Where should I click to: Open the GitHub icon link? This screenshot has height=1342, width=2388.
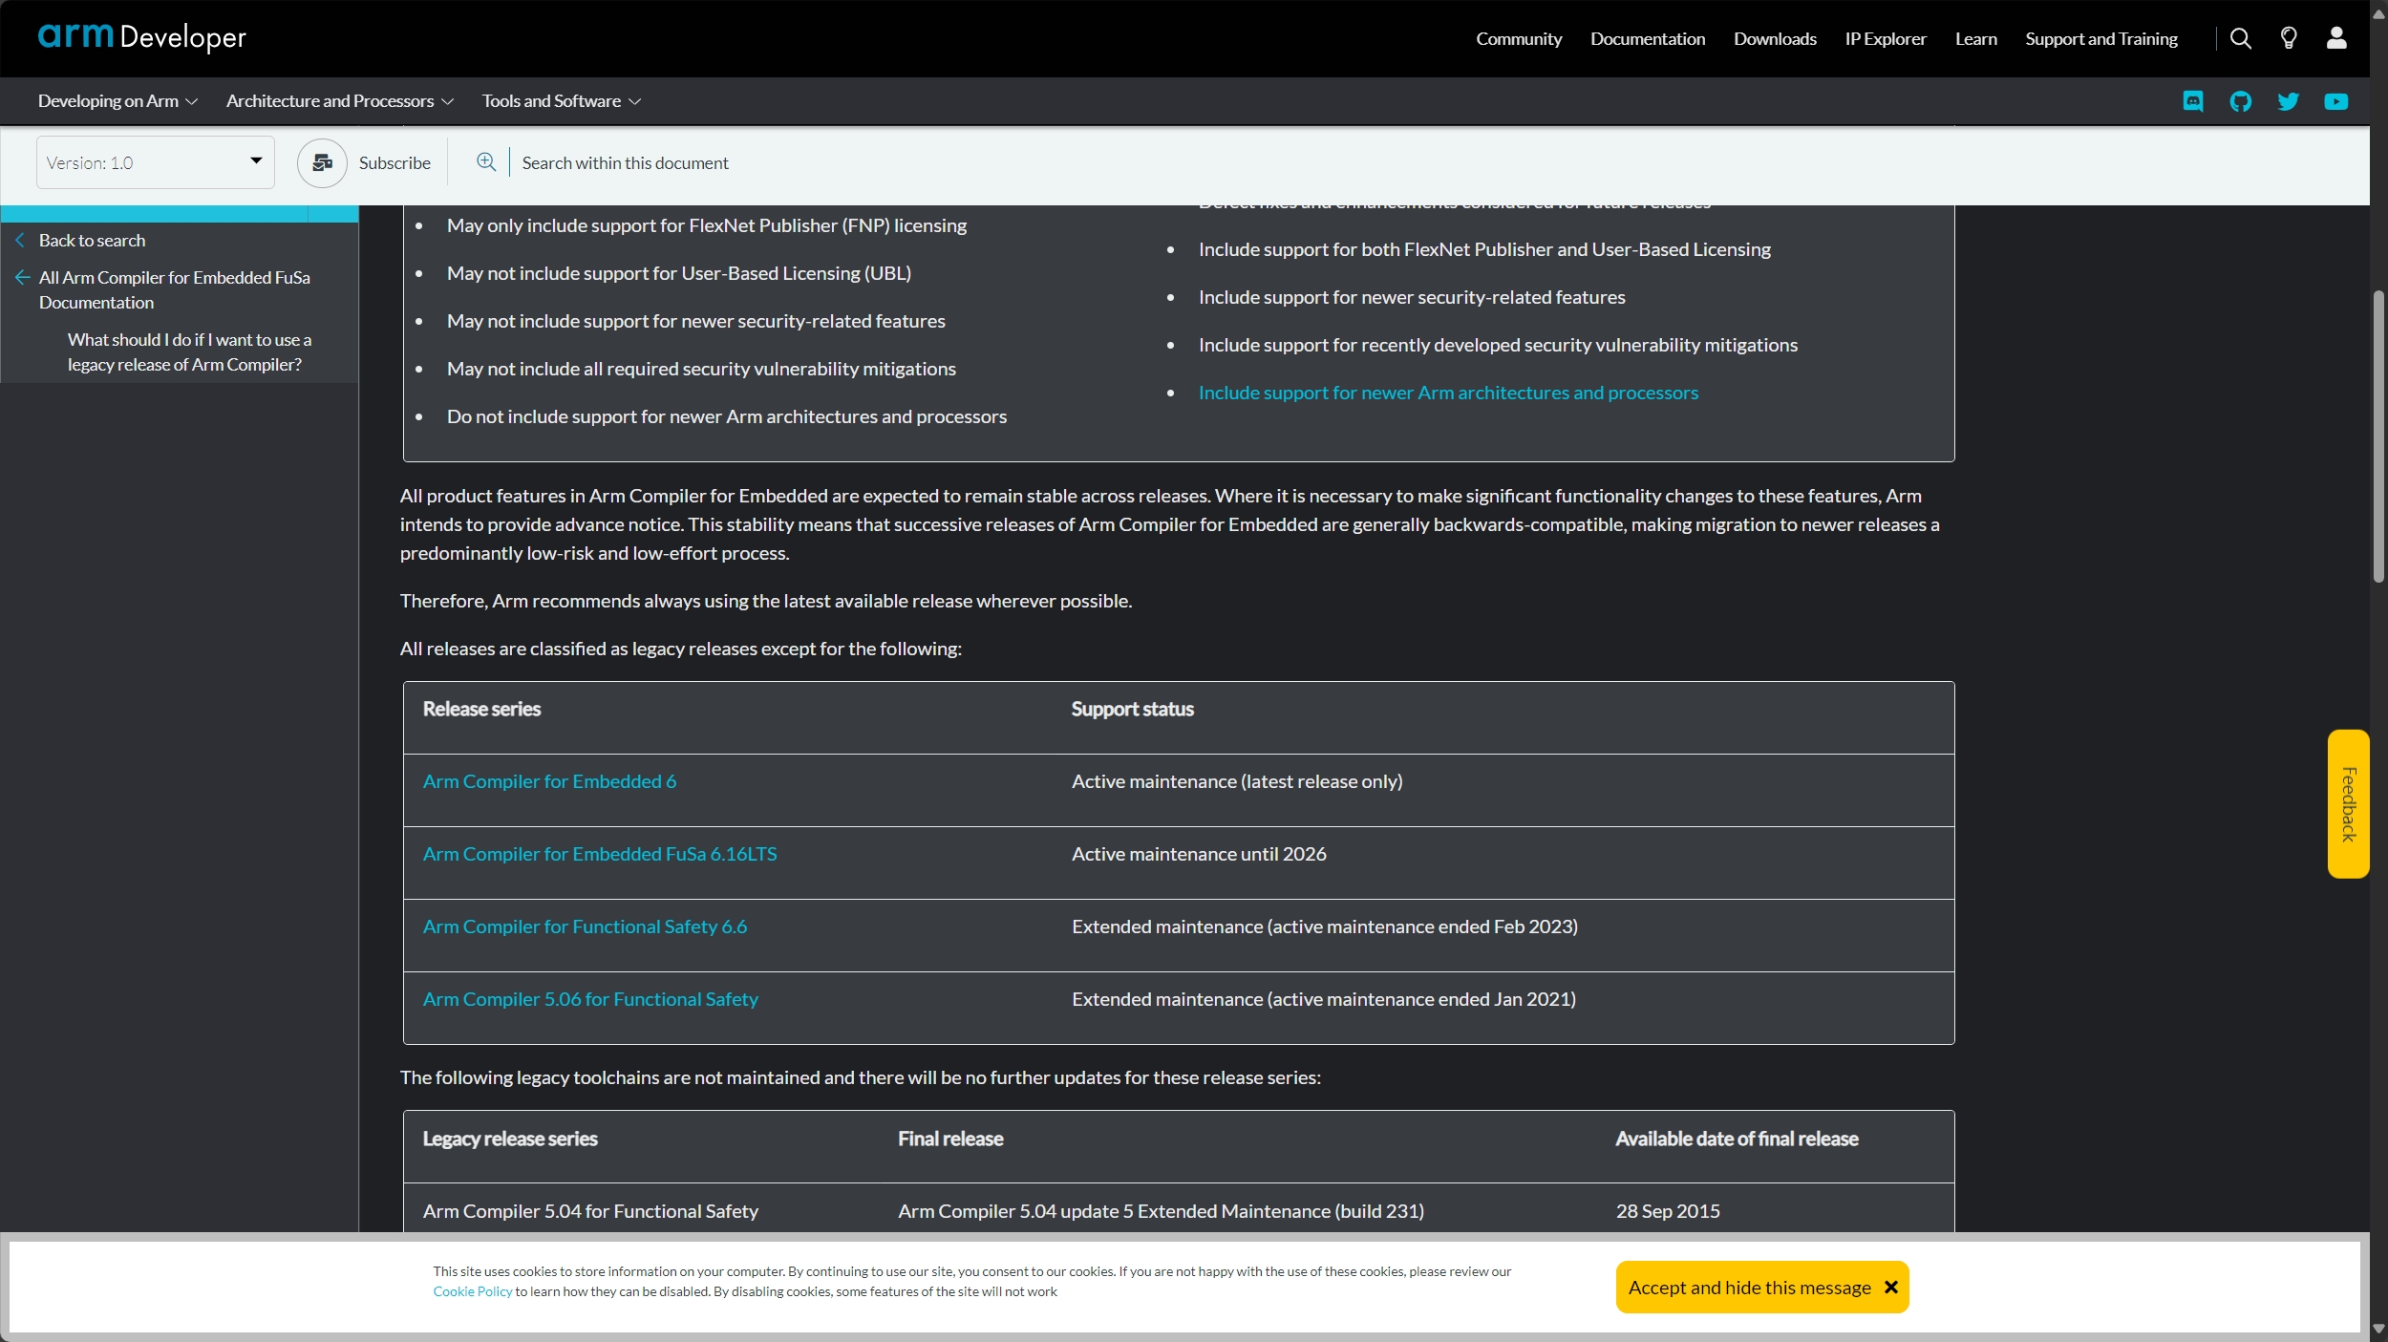pyautogui.click(x=2240, y=101)
